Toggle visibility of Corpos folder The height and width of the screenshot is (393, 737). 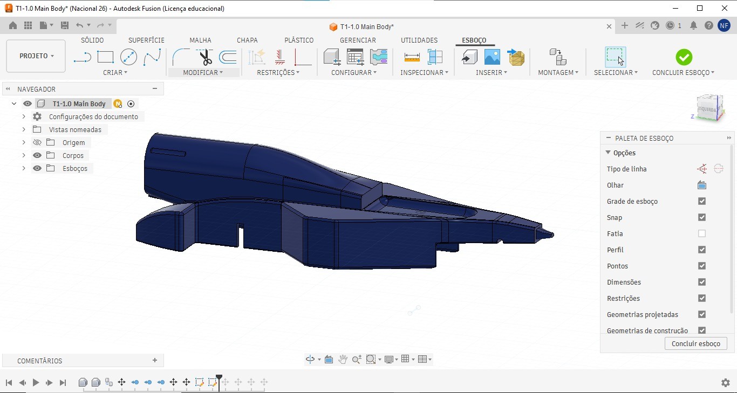click(x=37, y=155)
